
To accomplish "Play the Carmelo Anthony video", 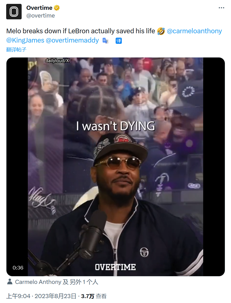I will (115, 167).
